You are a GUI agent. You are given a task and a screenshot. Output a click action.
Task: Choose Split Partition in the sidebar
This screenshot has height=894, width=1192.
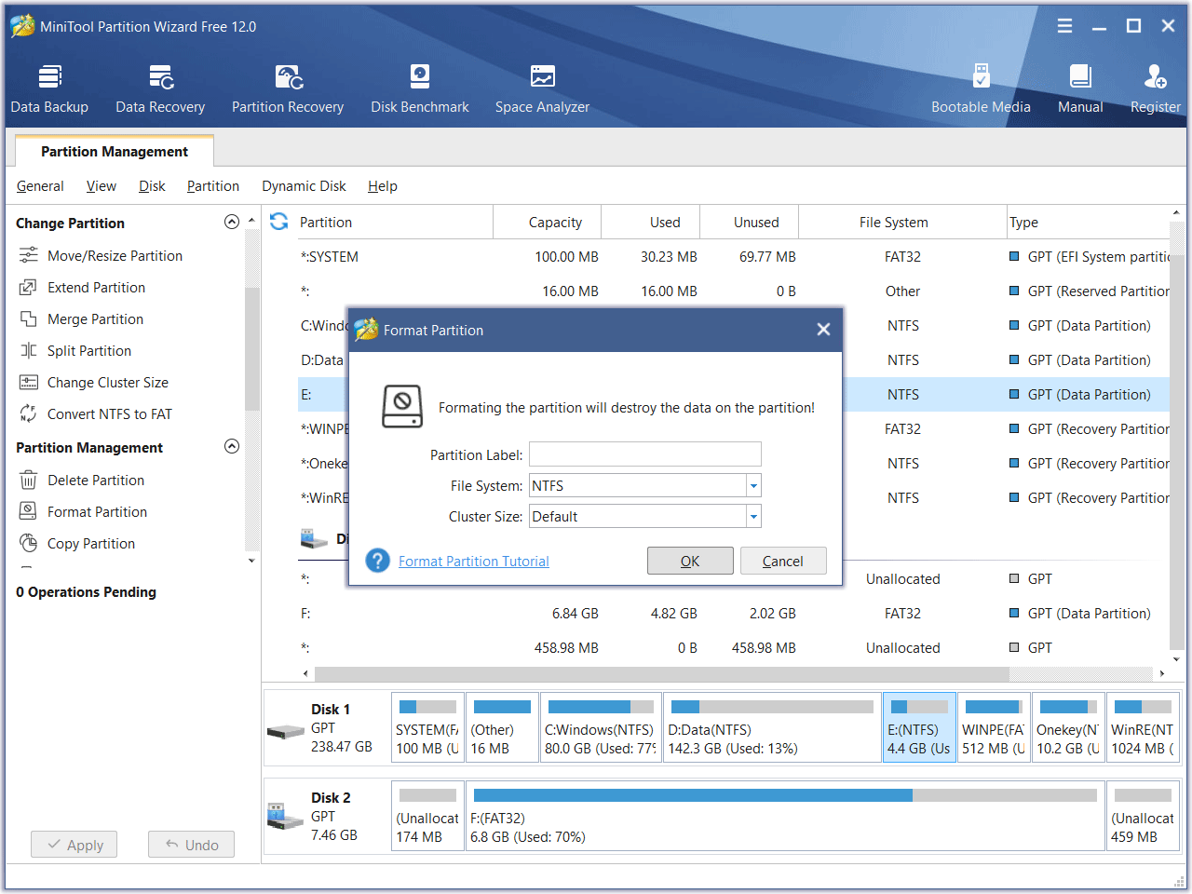(x=75, y=350)
